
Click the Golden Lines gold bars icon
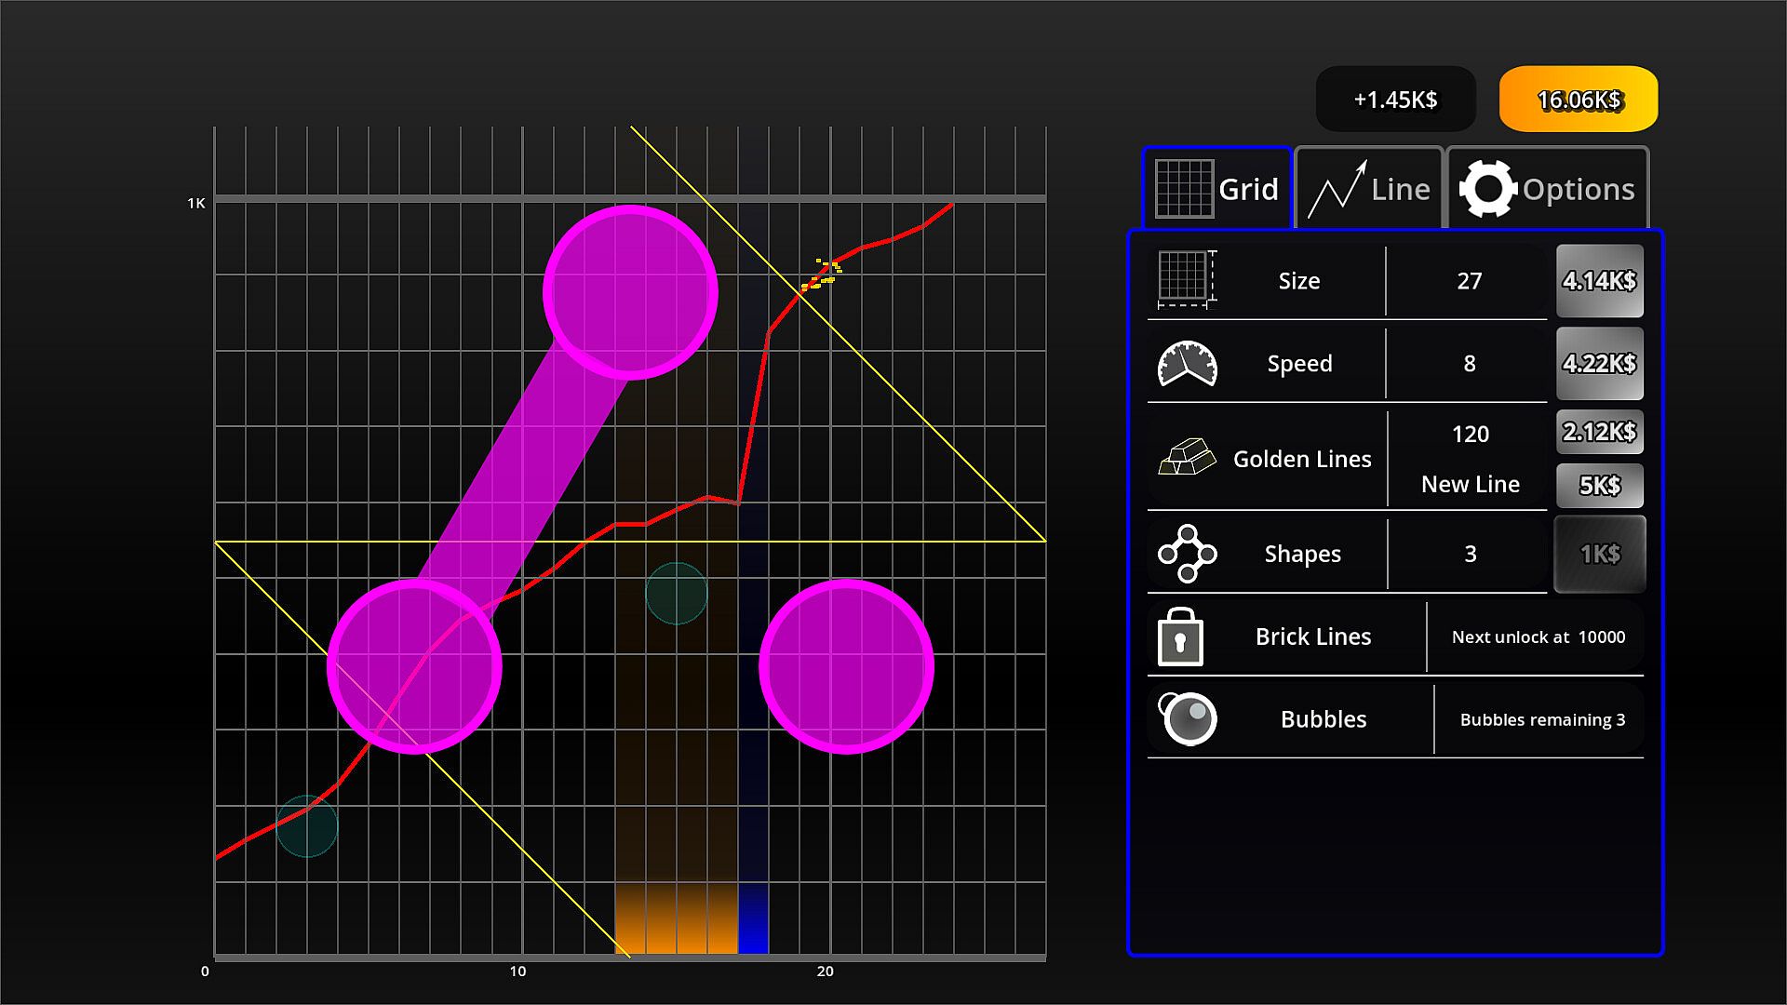pos(1187,458)
